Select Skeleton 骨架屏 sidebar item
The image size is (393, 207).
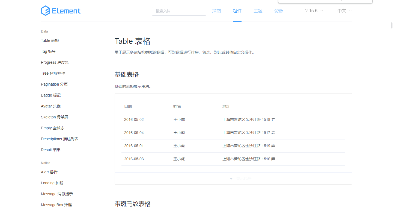pyautogui.click(x=55, y=117)
